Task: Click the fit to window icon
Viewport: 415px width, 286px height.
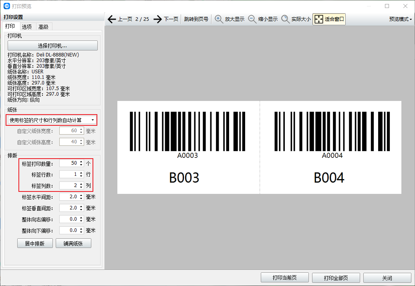Action: point(319,19)
